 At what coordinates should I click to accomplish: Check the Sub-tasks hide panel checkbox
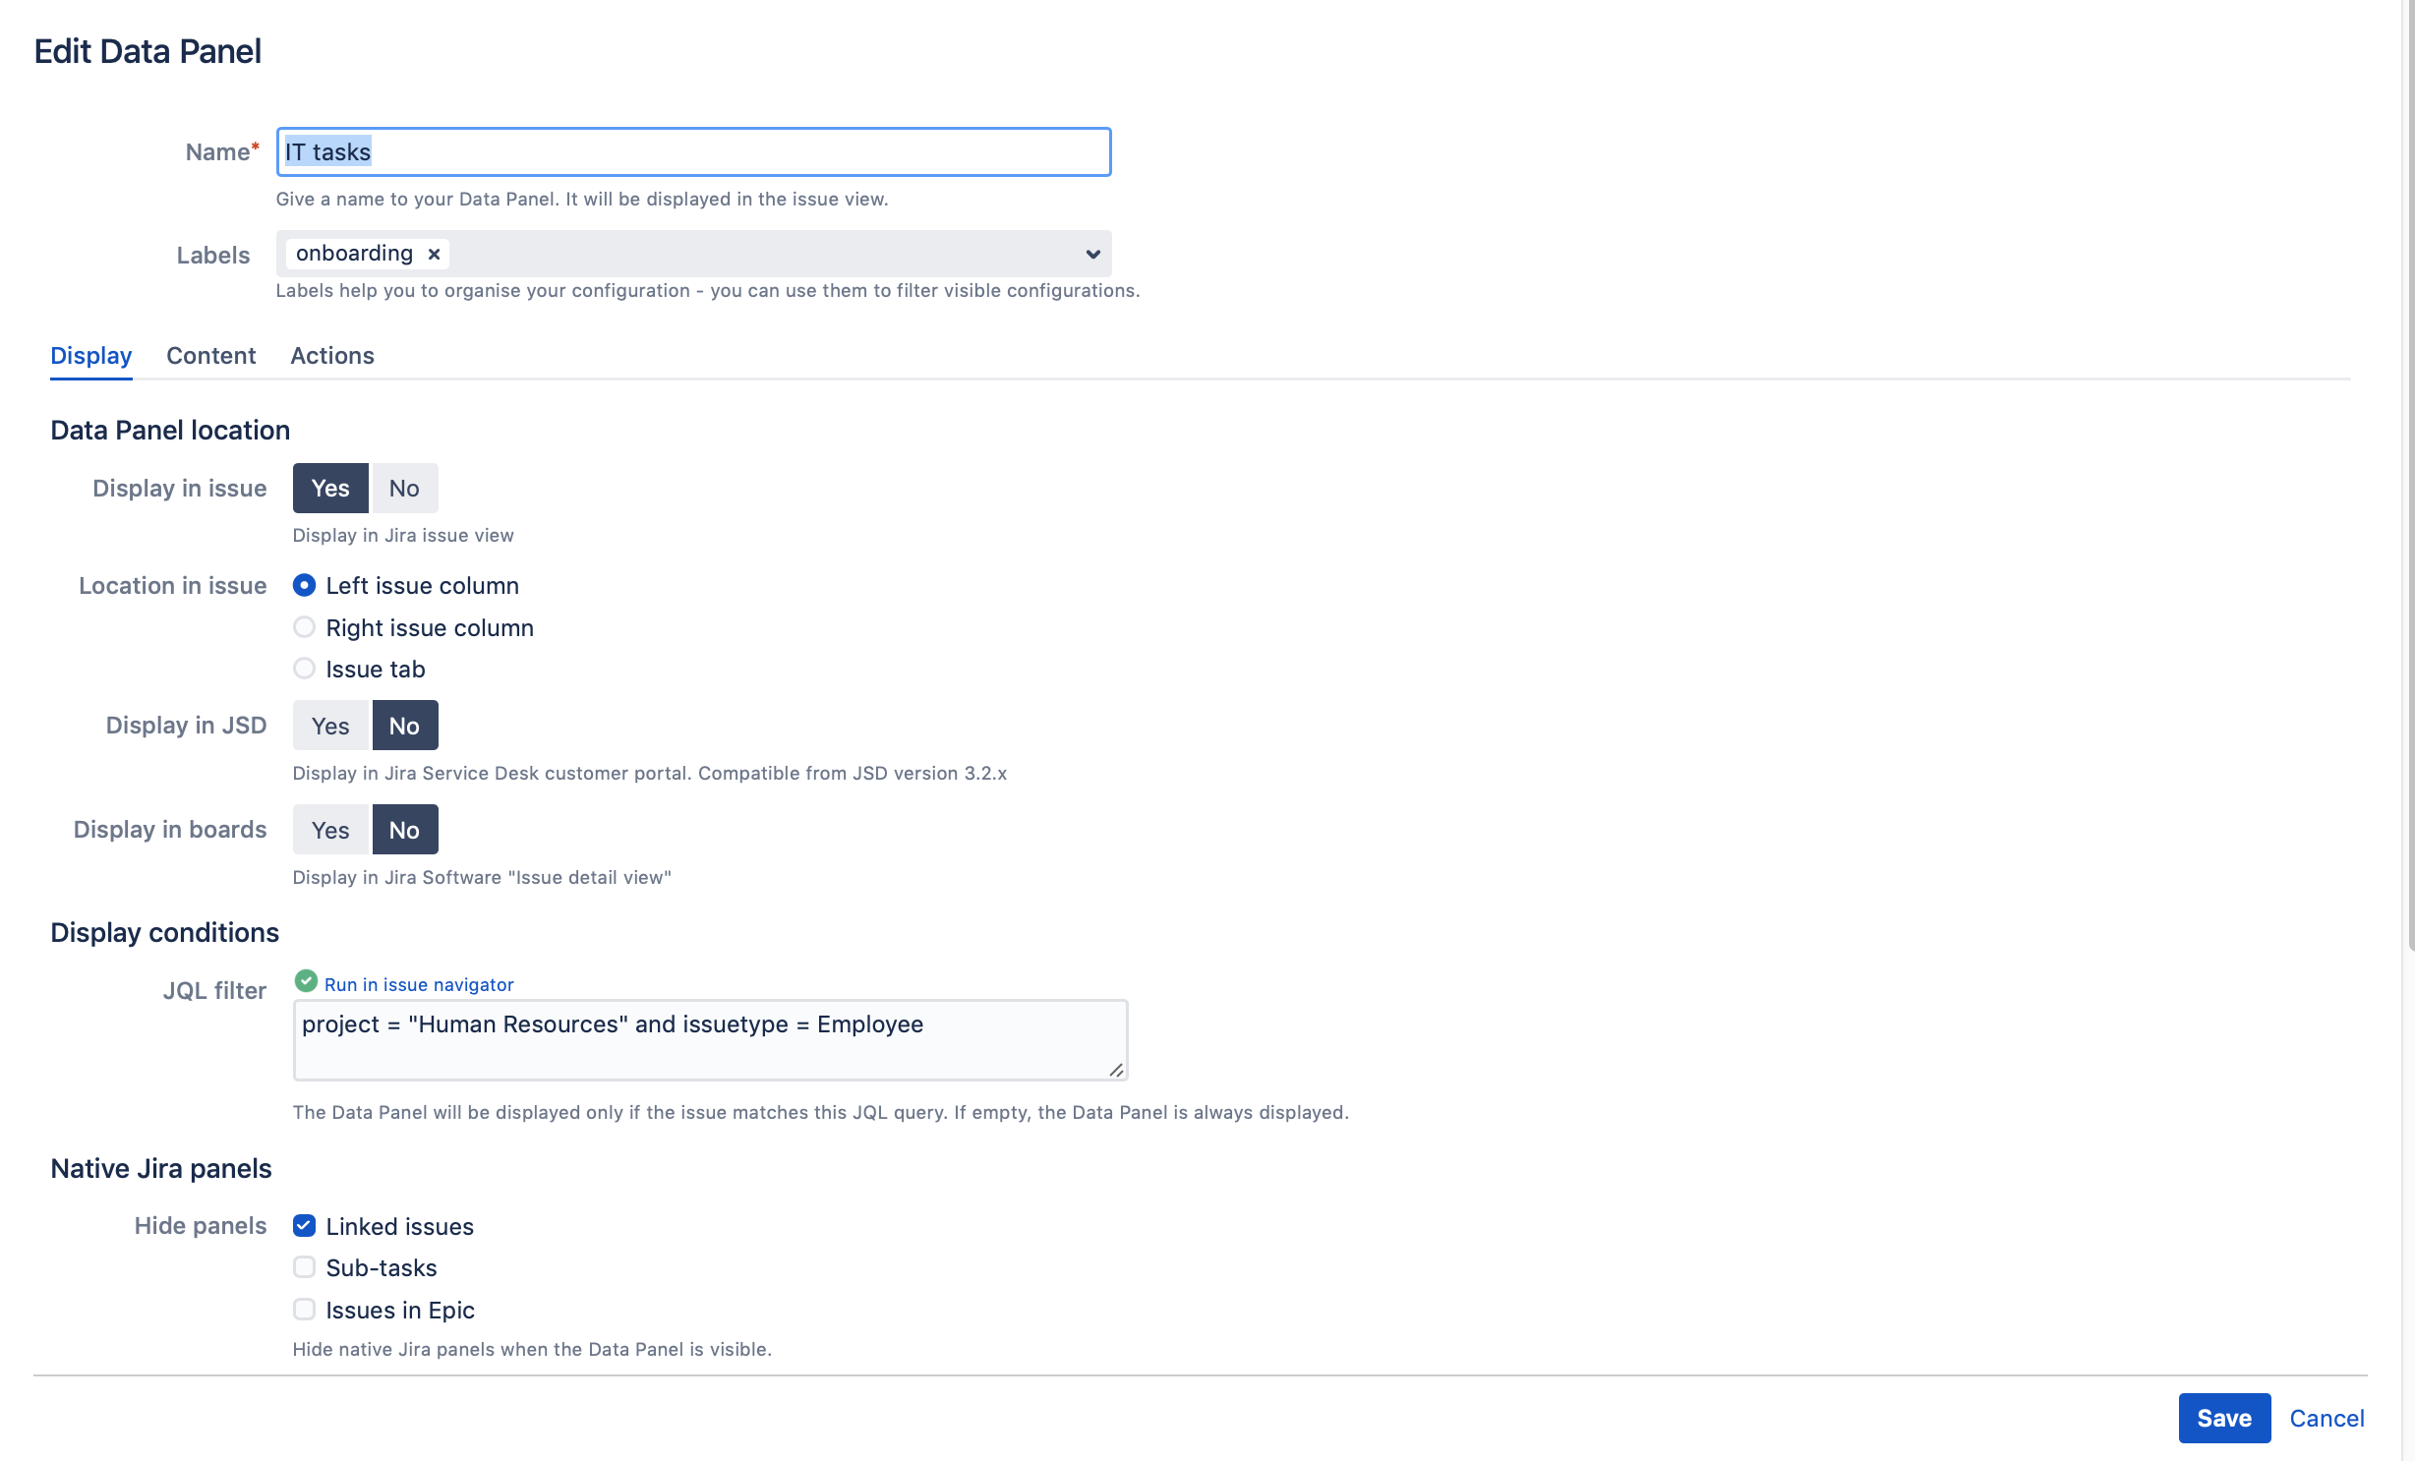coord(305,1267)
